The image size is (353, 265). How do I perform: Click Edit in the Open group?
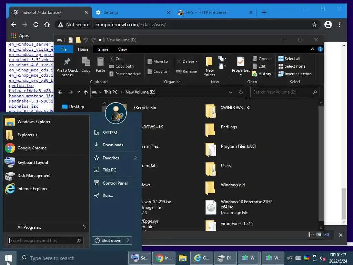pos(259,66)
